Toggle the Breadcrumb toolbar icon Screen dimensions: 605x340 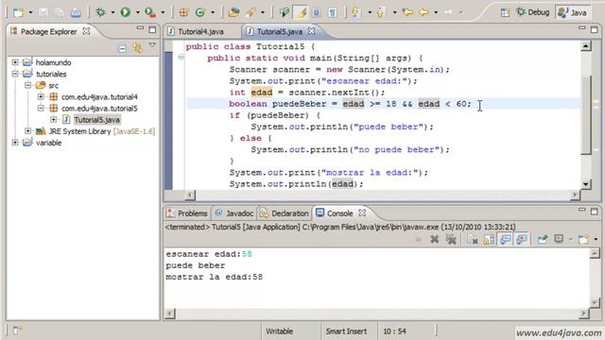click(284, 12)
